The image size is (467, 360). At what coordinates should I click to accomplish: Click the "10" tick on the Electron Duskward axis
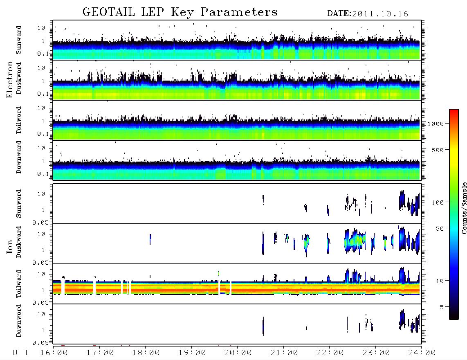click(41, 68)
